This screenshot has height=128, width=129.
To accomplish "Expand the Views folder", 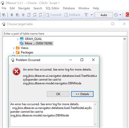I will [14, 48].
